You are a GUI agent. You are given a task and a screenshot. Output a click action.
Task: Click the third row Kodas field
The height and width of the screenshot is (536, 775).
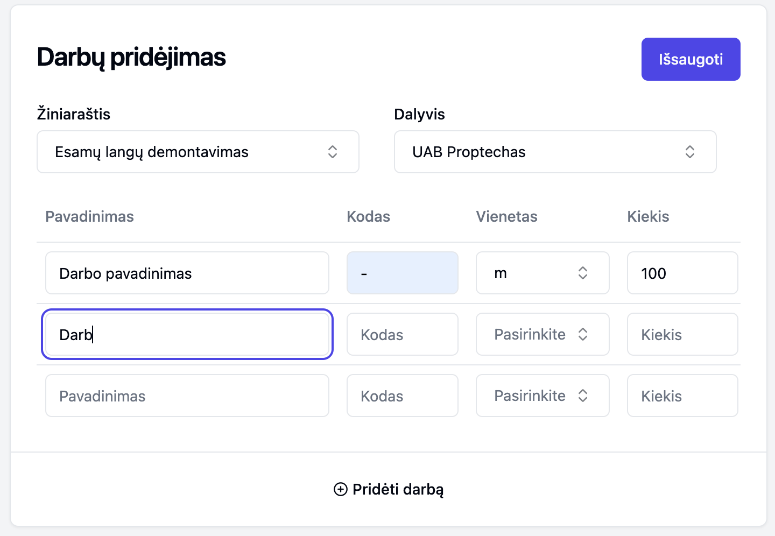tap(402, 396)
